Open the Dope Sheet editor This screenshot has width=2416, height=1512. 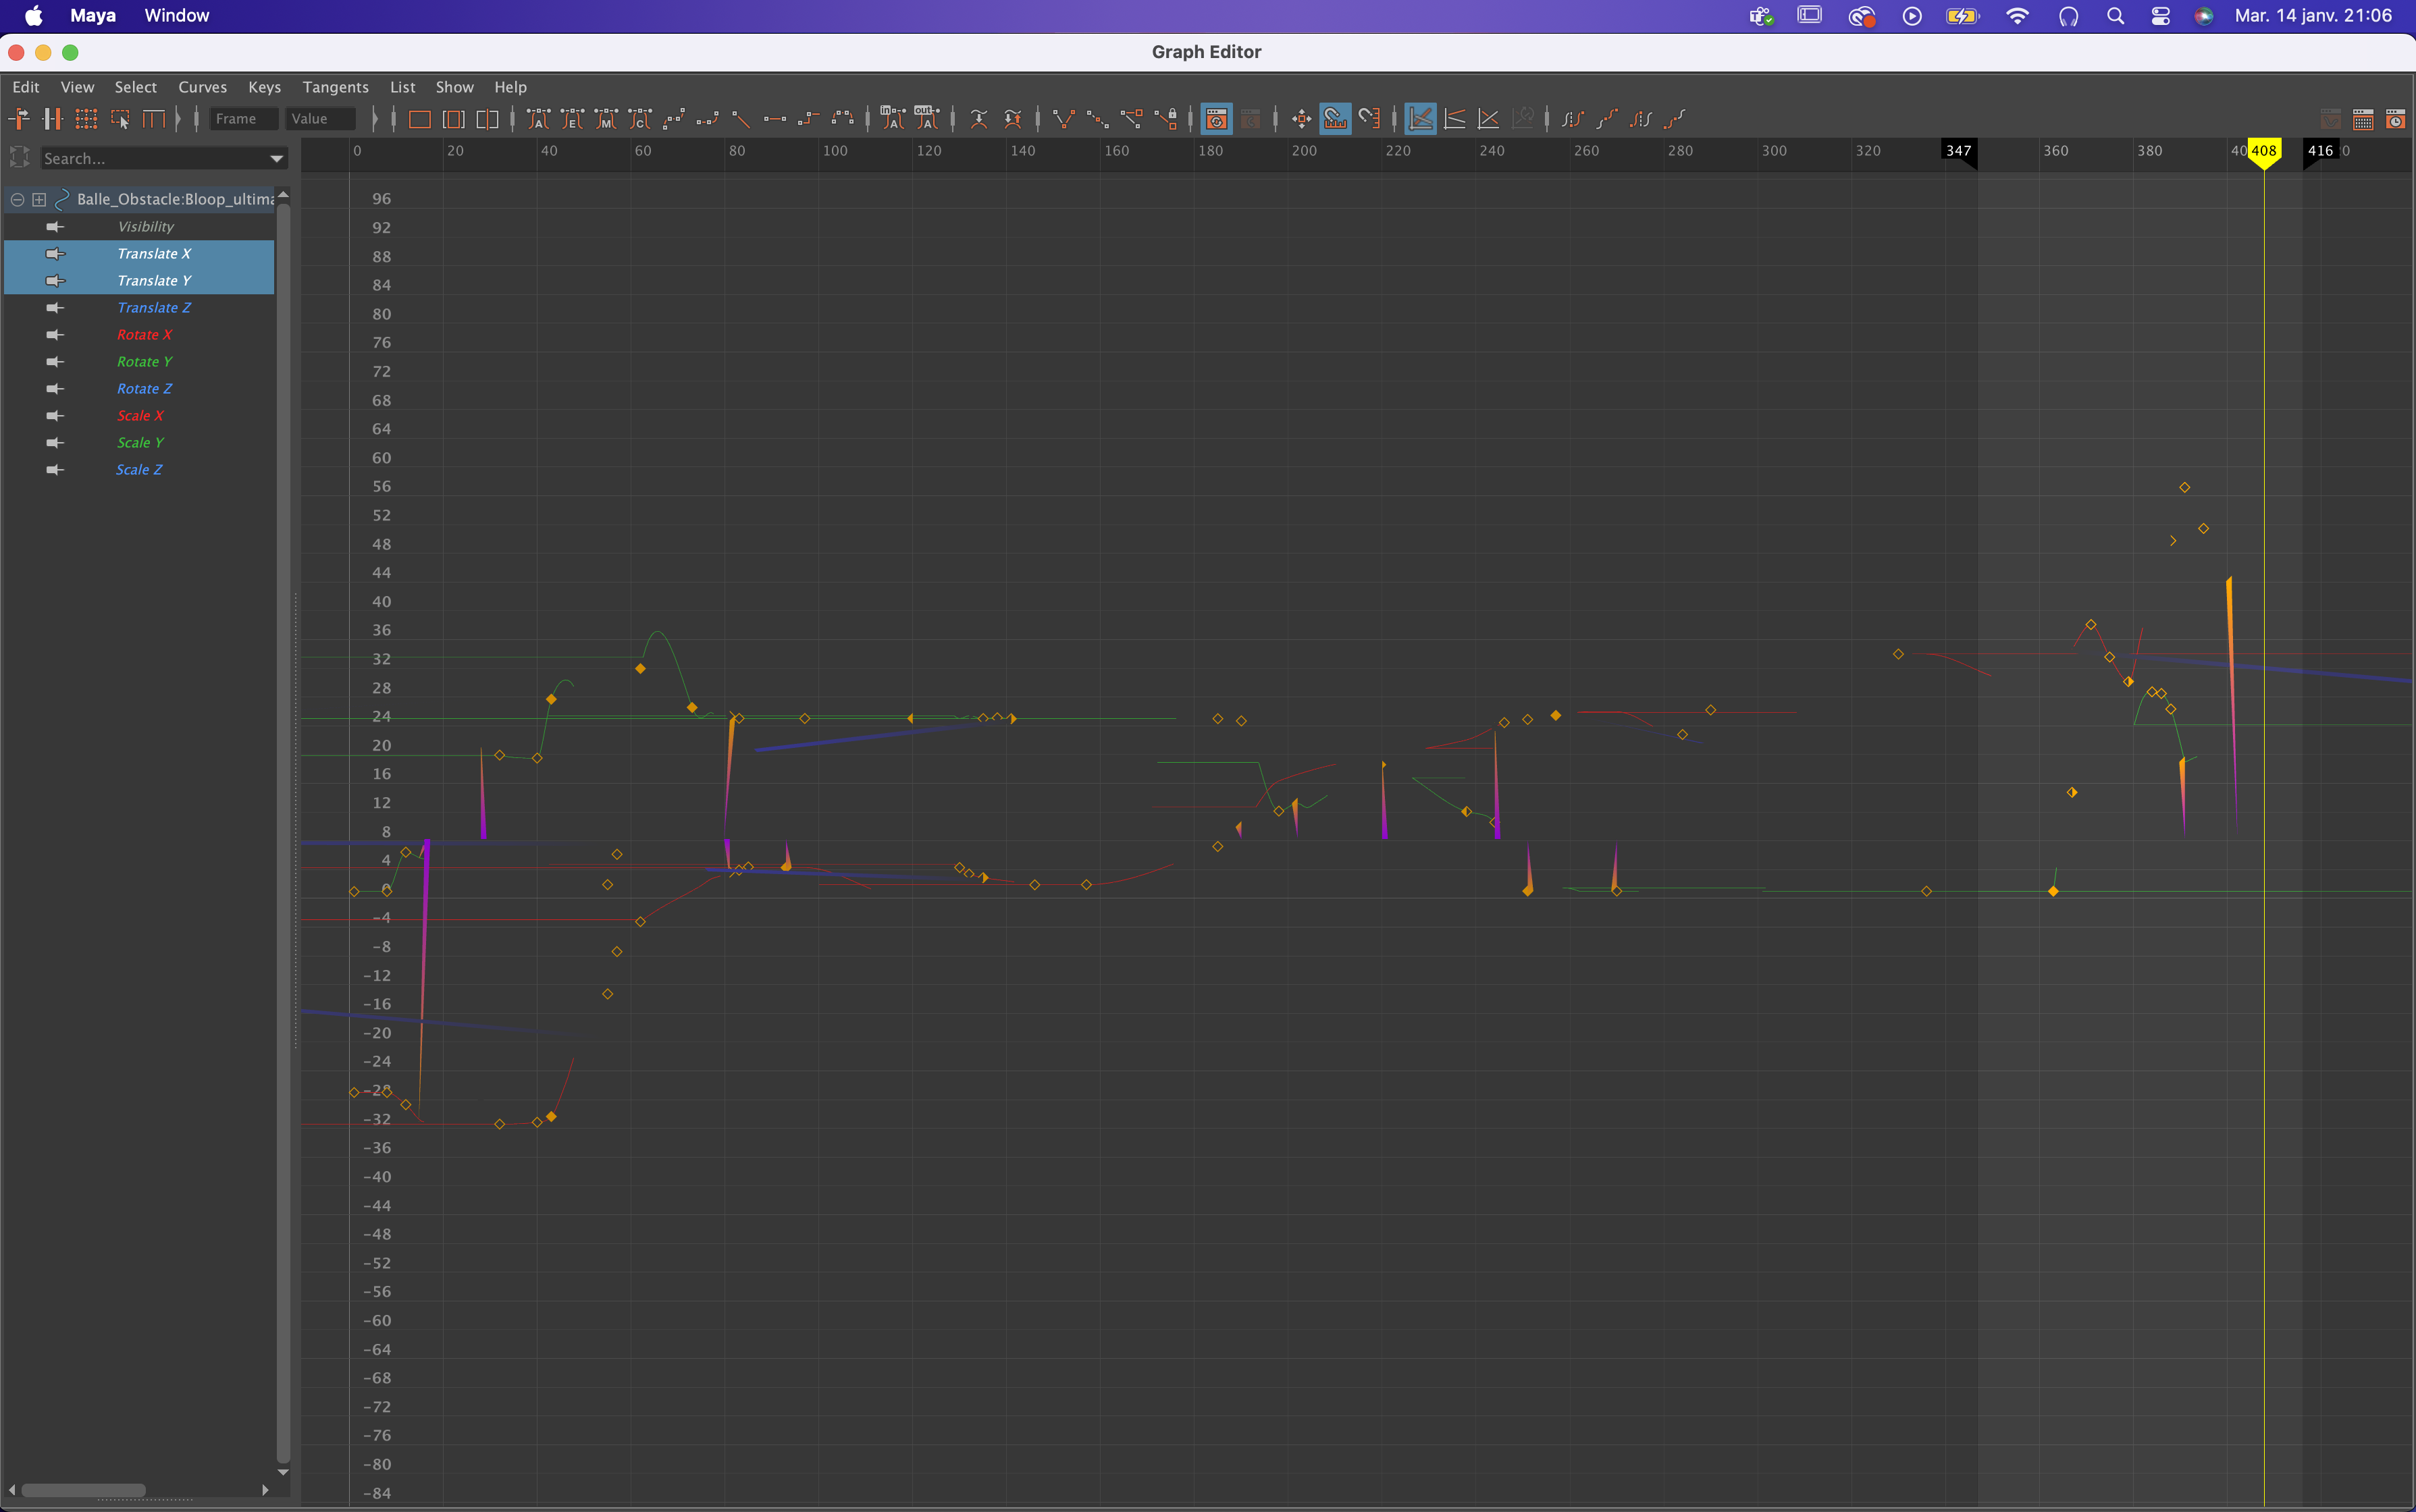[x=2362, y=118]
